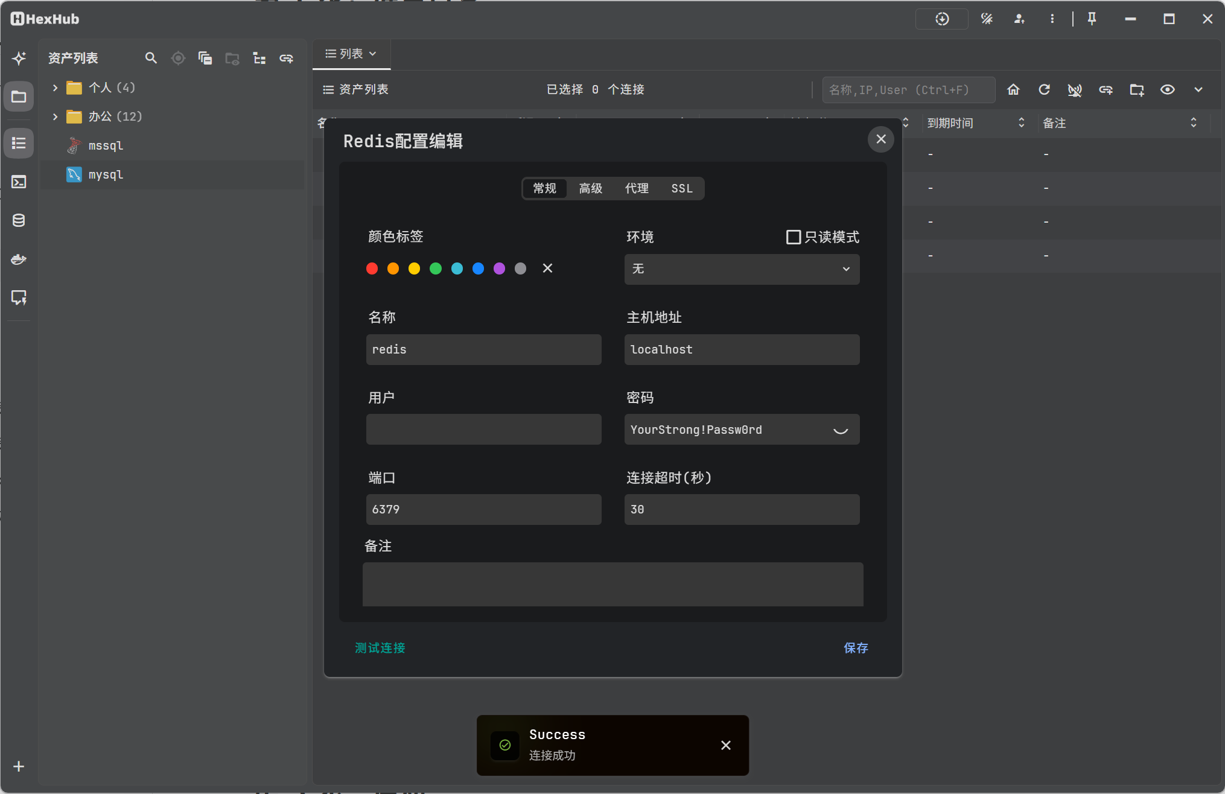Dismiss the Success notification toast

click(x=726, y=745)
